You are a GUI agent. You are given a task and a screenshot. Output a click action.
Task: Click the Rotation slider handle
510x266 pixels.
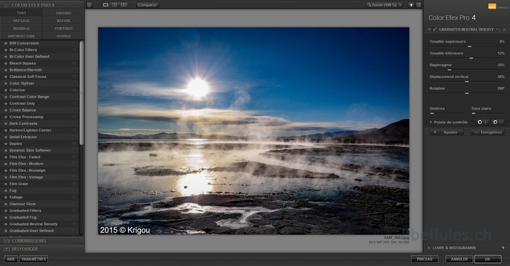(467, 93)
